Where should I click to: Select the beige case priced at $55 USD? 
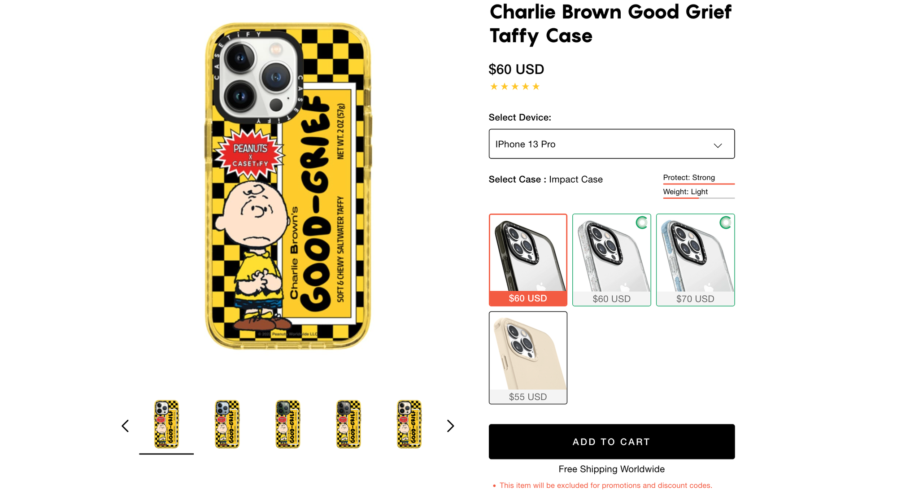[528, 358]
